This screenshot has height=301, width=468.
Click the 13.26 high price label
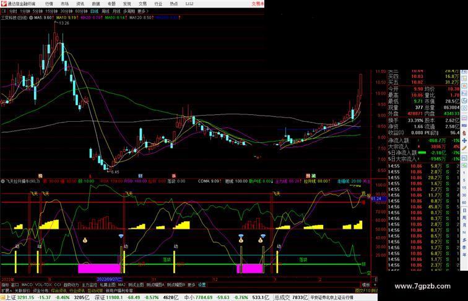click(64, 23)
